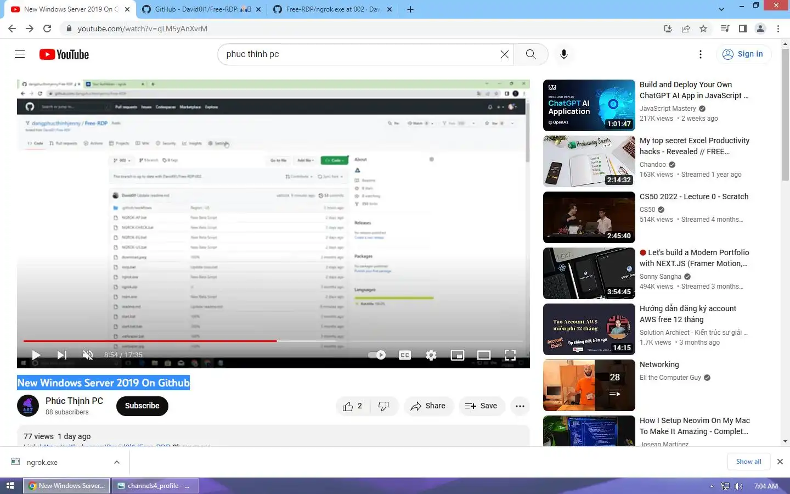Open the YouTube guide hamburger menu
This screenshot has height=494, width=790.
[x=20, y=54]
